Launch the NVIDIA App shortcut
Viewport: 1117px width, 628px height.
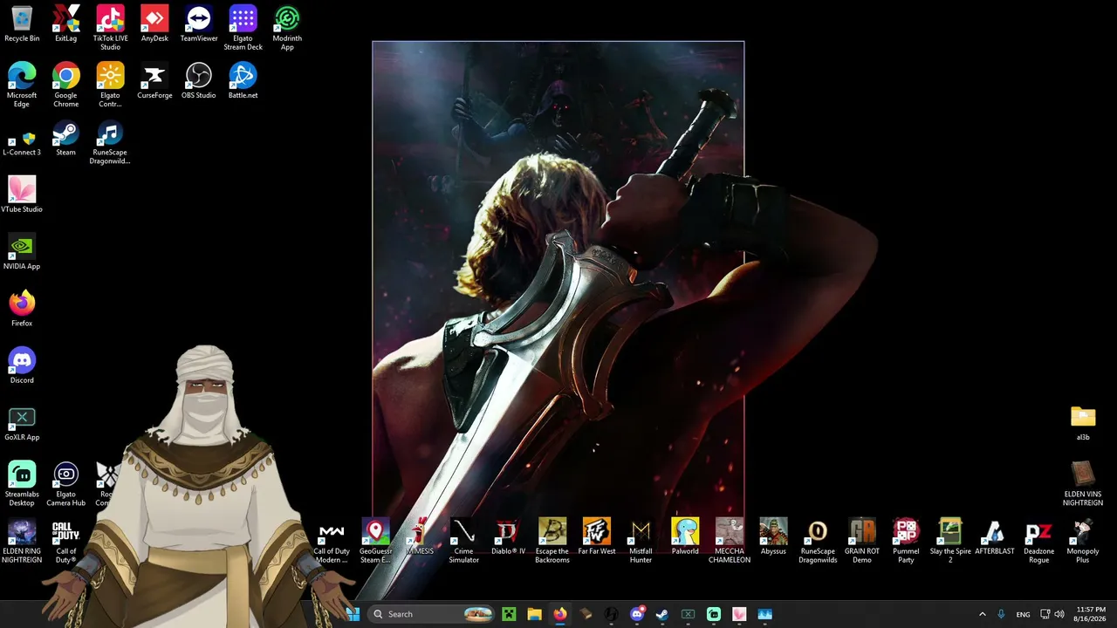click(22, 251)
